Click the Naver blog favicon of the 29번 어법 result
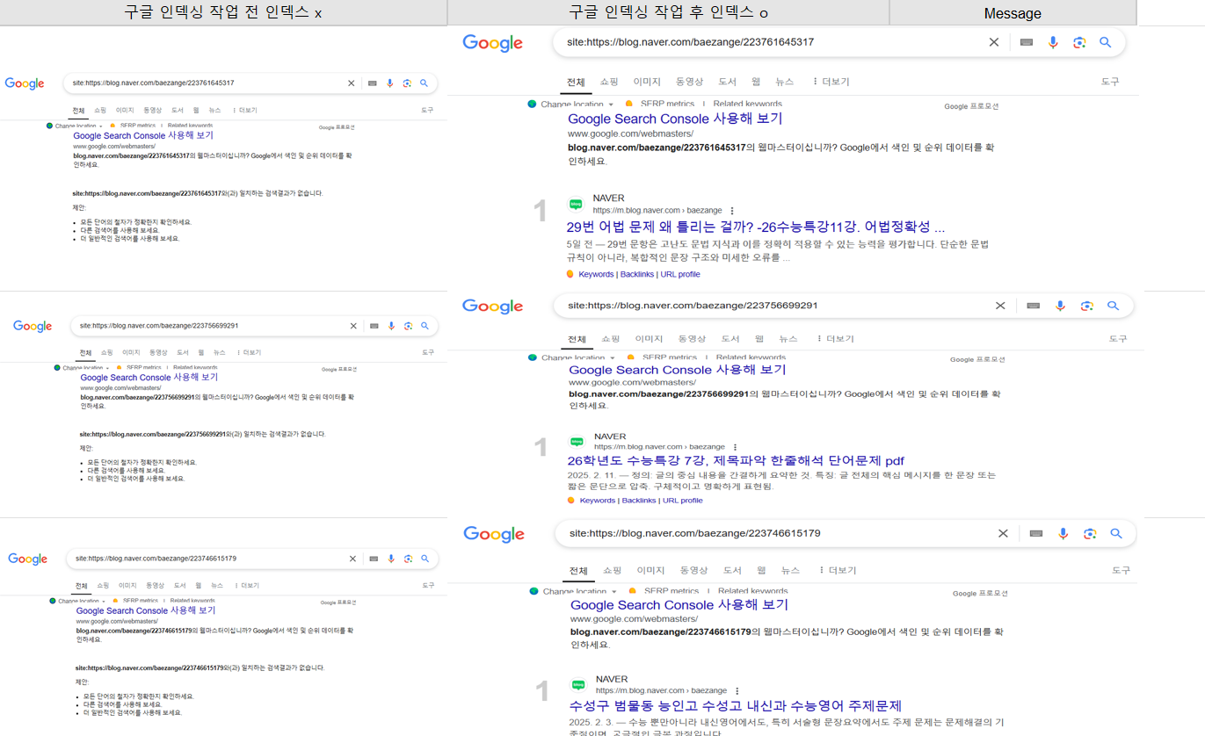Viewport: 1205px width, 736px height. 576,204
